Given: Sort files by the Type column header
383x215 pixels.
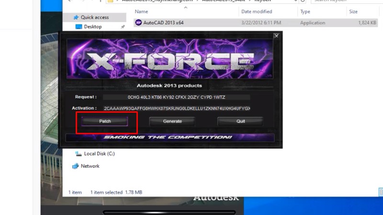Looking at the screenshot, I should tap(304, 11).
